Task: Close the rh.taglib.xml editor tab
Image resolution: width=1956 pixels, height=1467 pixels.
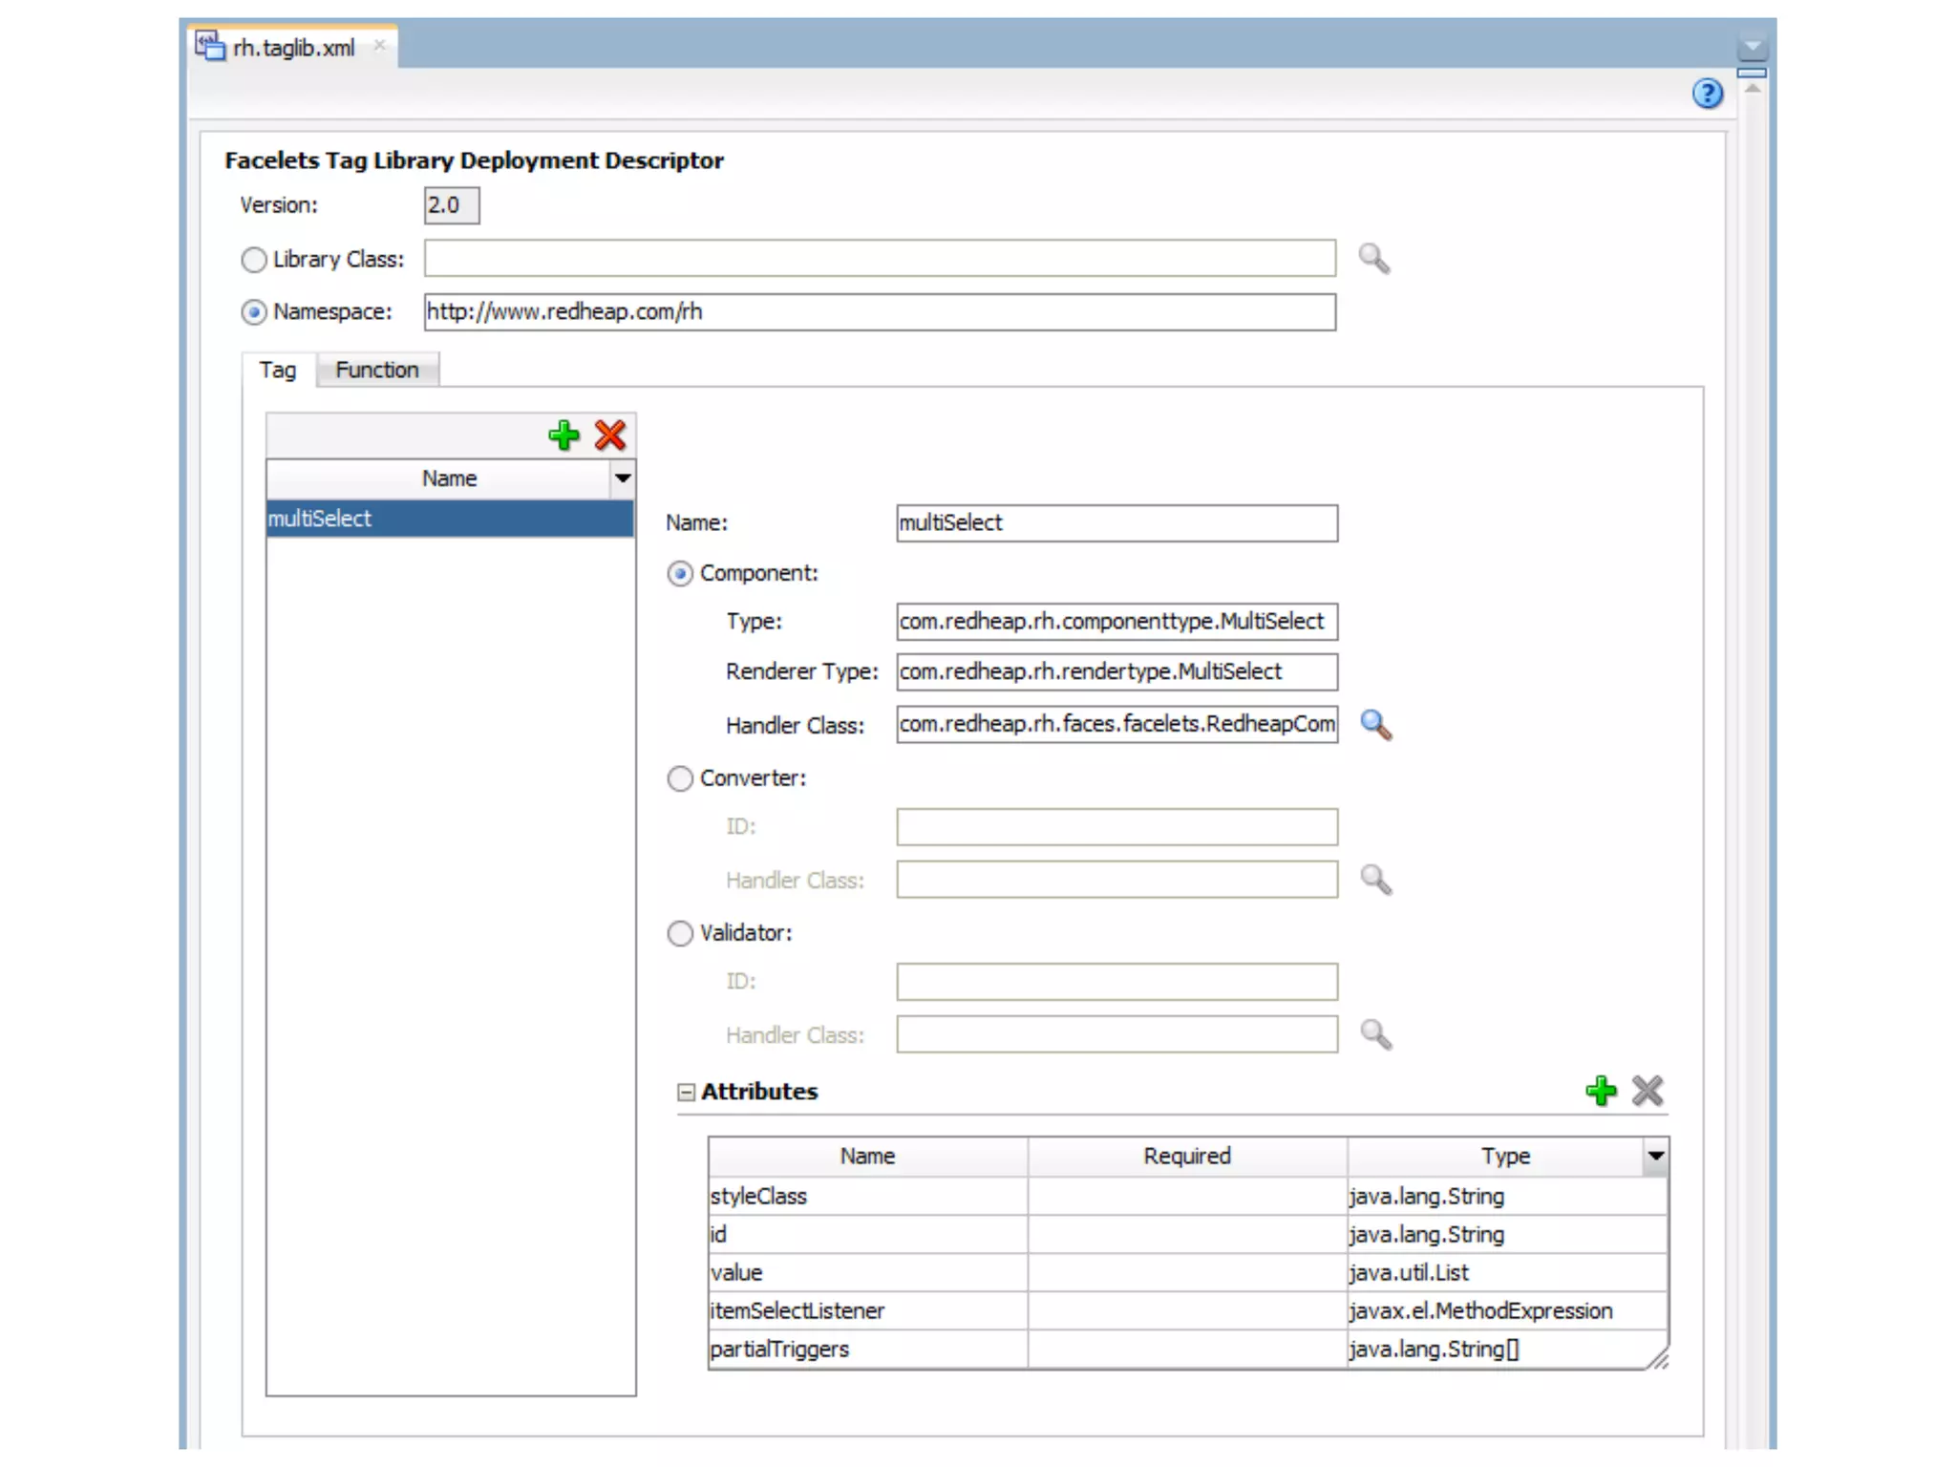Action: (x=380, y=45)
